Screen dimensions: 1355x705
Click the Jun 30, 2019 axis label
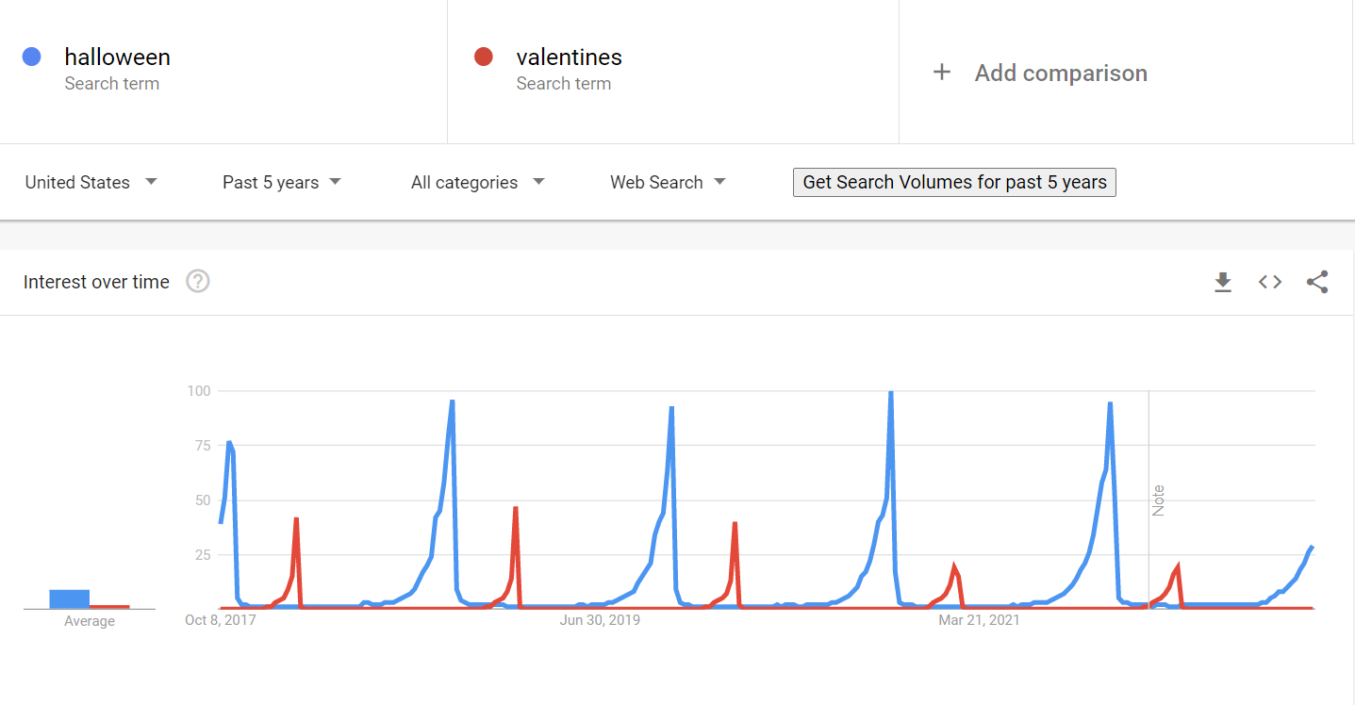(600, 620)
